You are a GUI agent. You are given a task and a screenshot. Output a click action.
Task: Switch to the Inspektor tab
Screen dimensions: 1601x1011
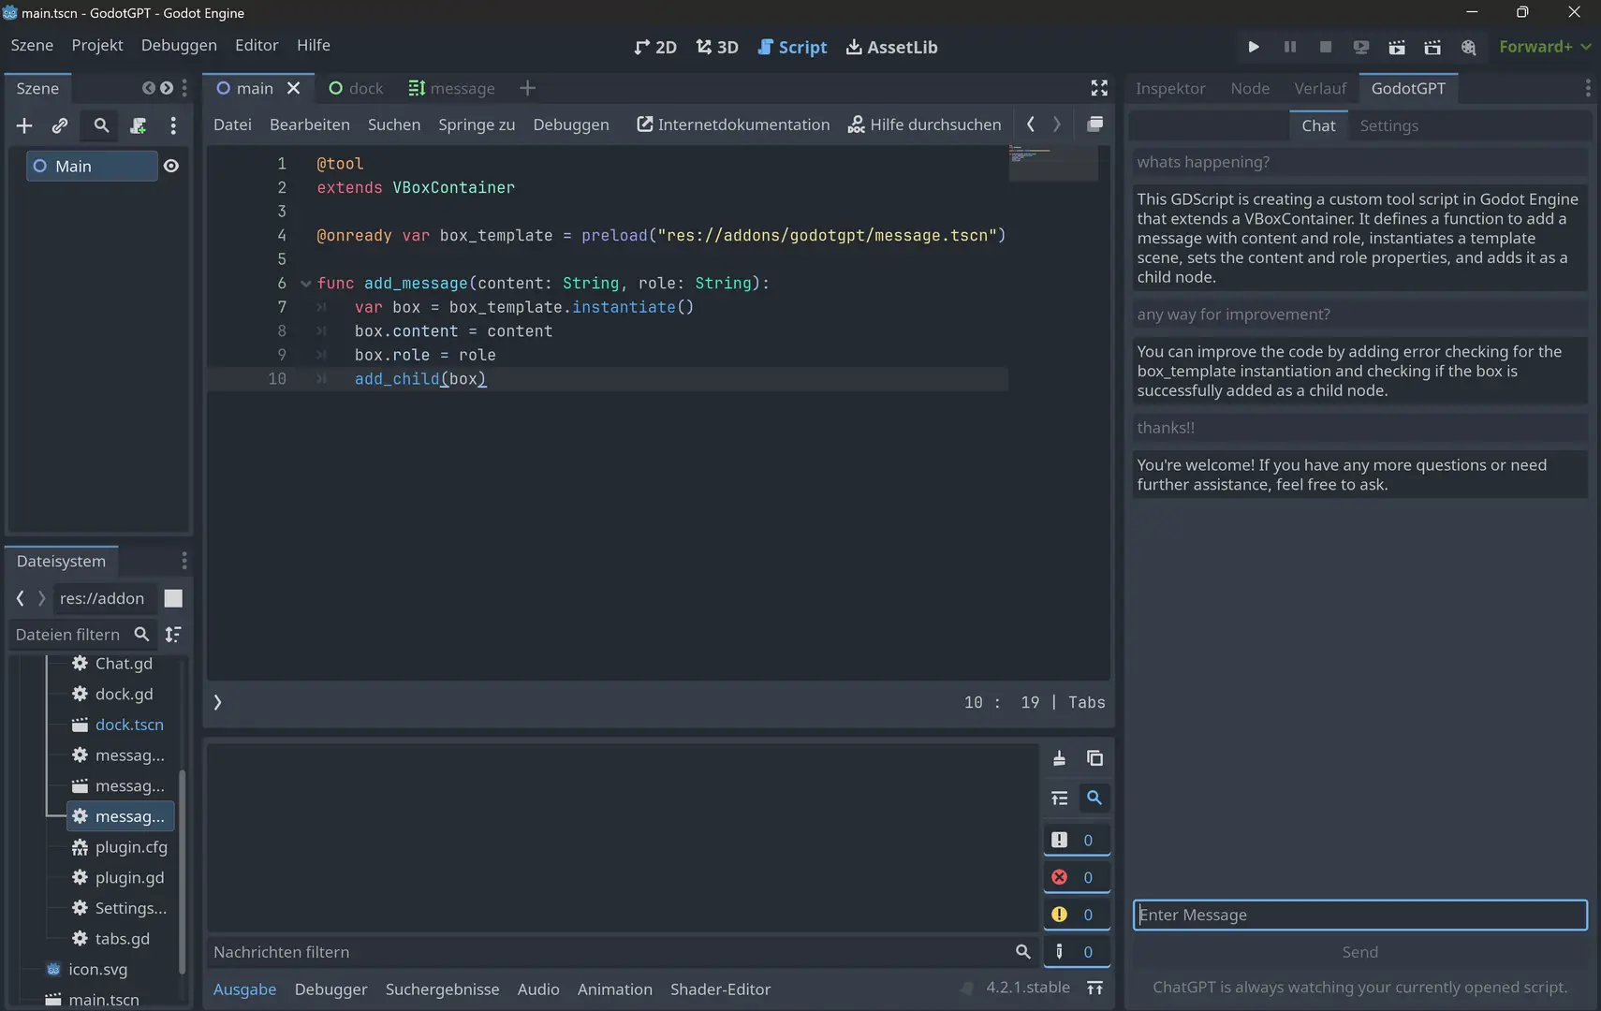click(x=1170, y=88)
